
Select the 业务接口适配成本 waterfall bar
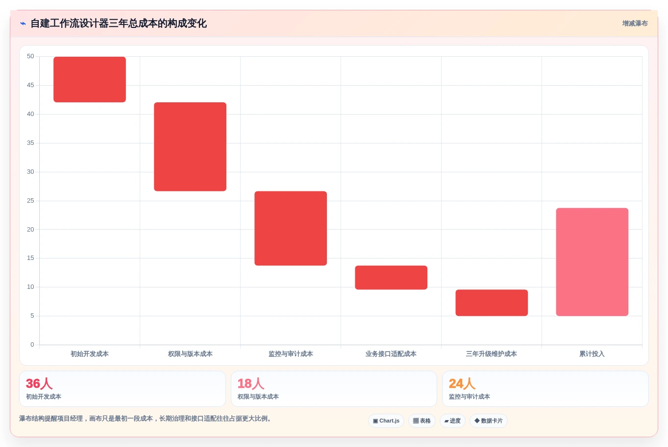[391, 278]
